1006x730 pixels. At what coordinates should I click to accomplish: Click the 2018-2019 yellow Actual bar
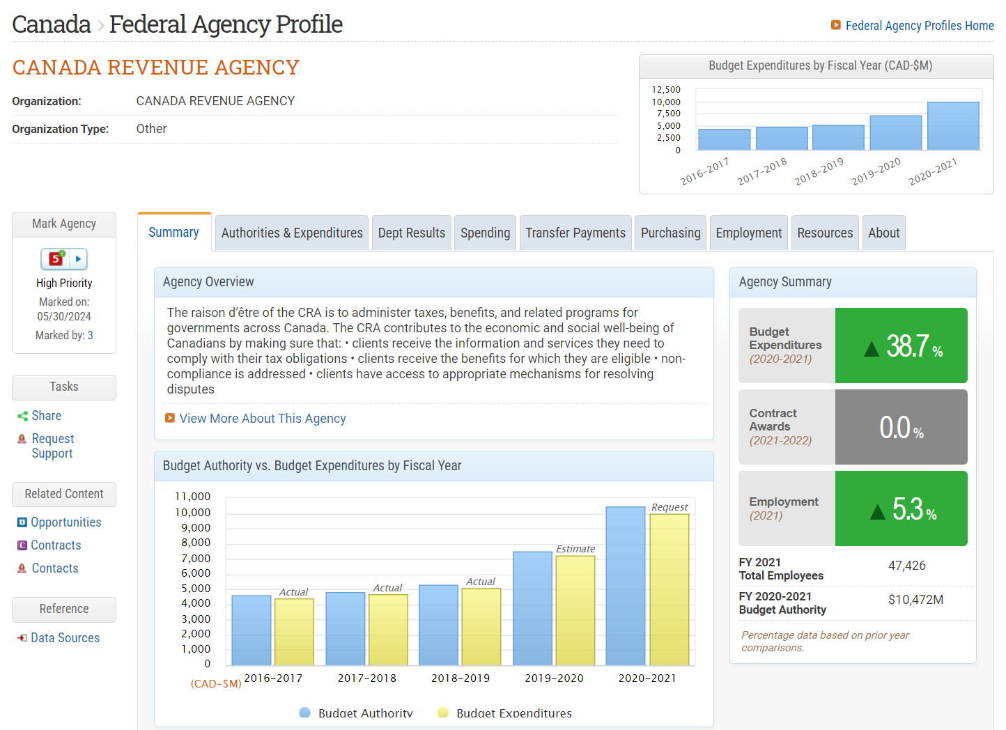click(x=481, y=627)
